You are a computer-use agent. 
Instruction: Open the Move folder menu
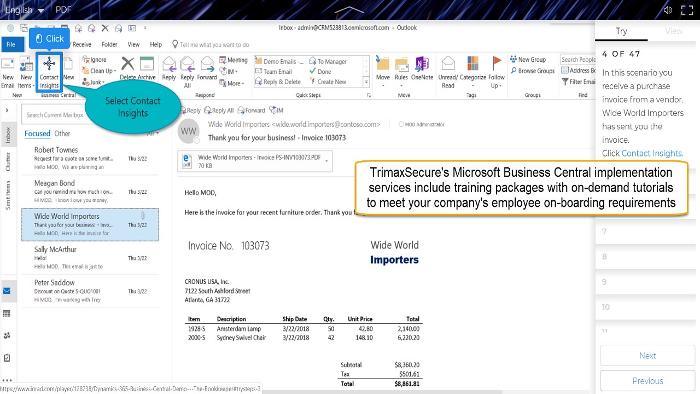[x=383, y=72]
